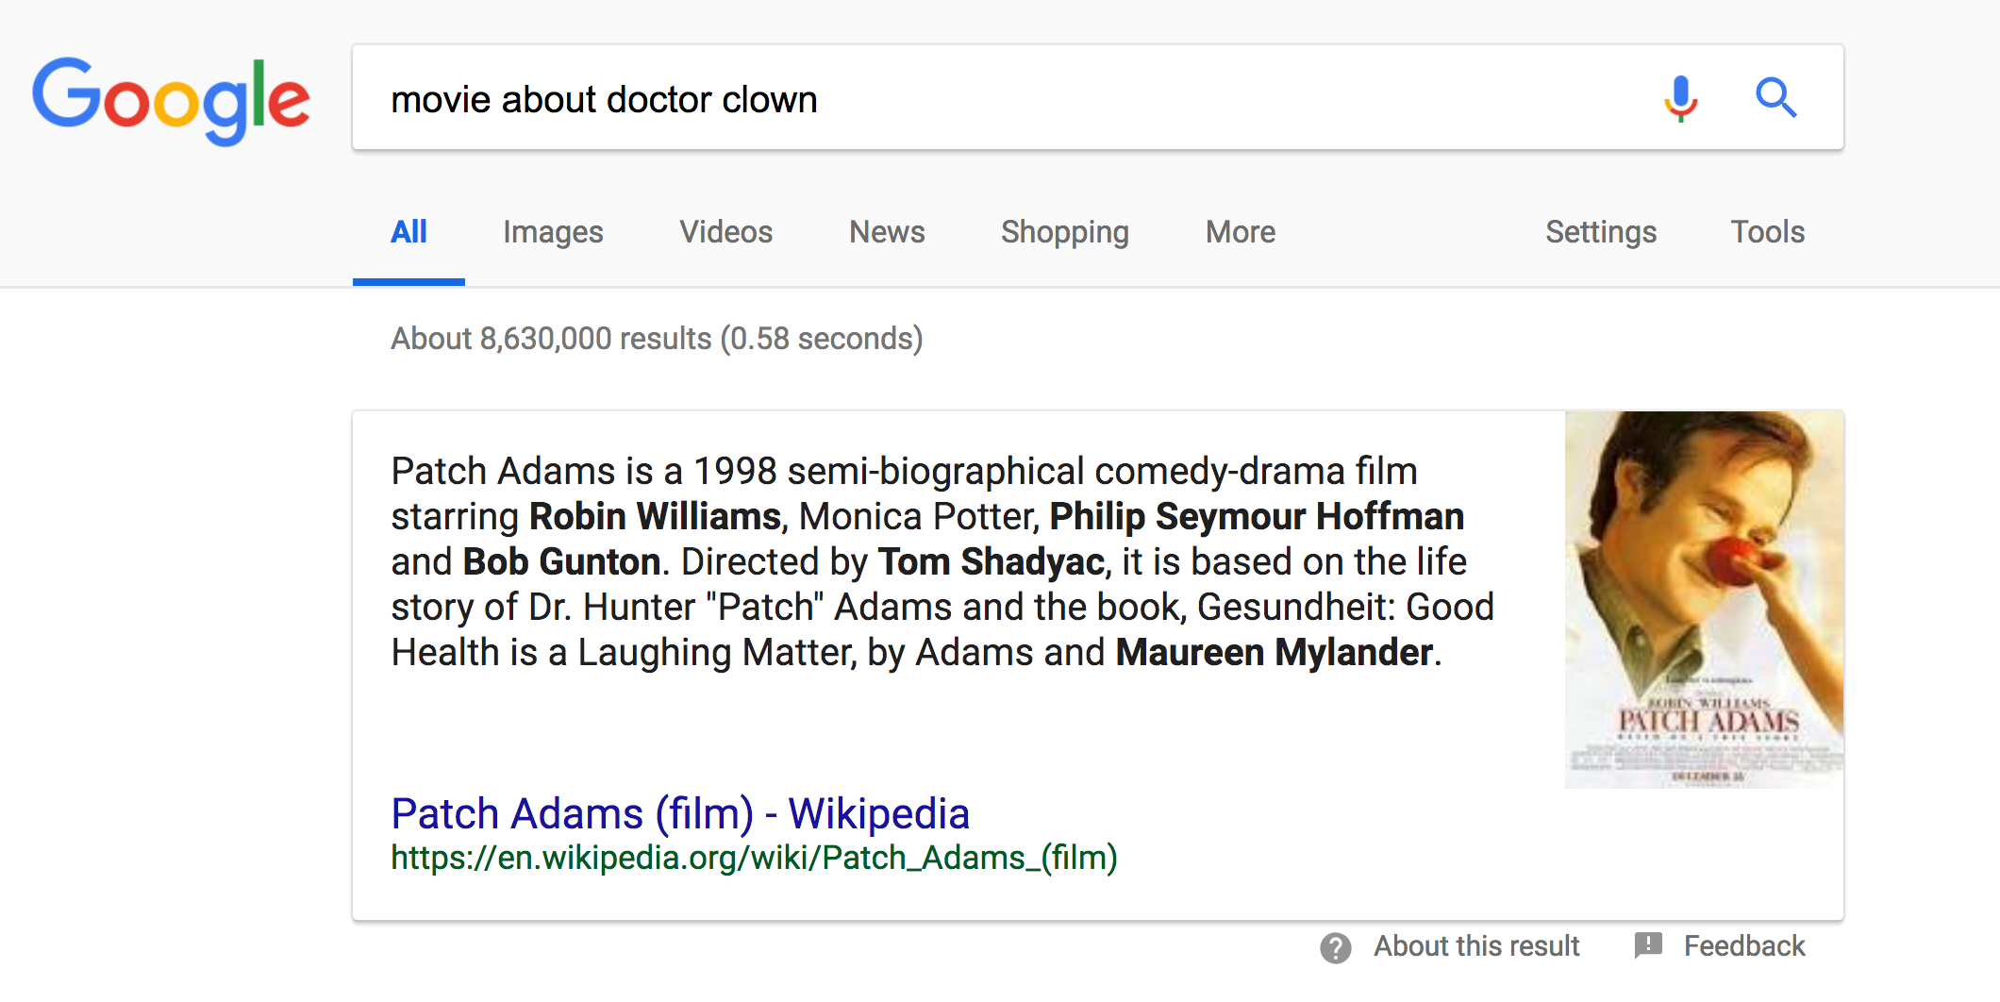The width and height of the screenshot is (2000, 1002).
Task: Open the More search categories dropdown
Action: [x=1240, y=232]
